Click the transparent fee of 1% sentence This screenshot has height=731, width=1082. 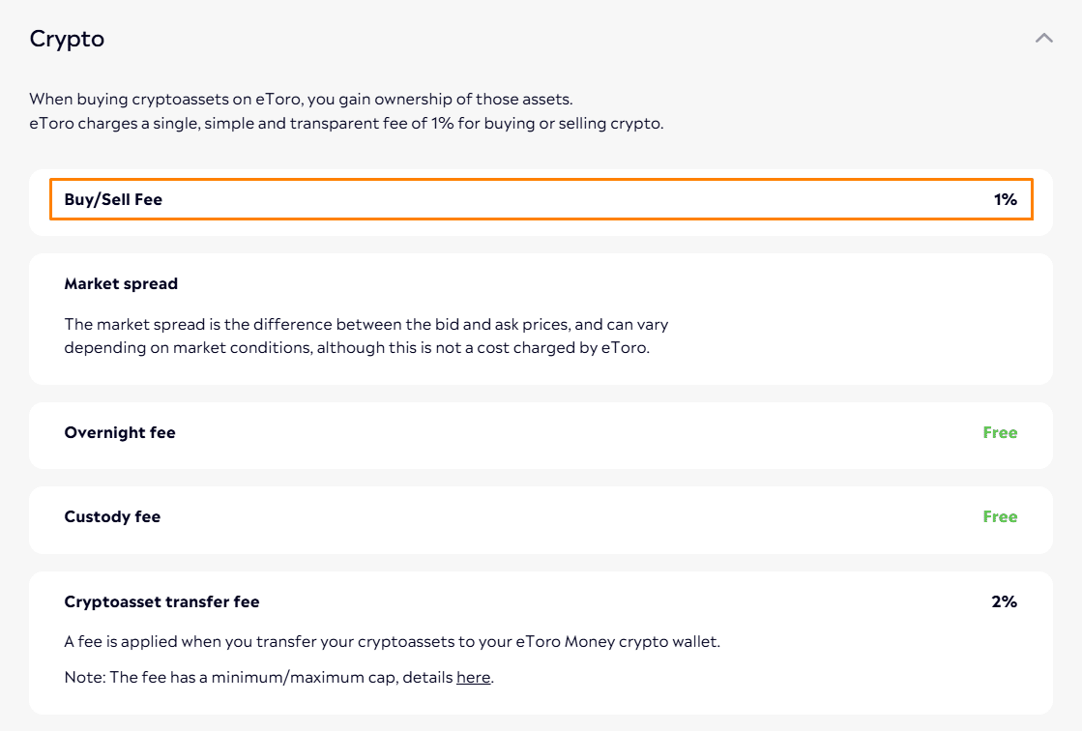[x=346, y=124]
